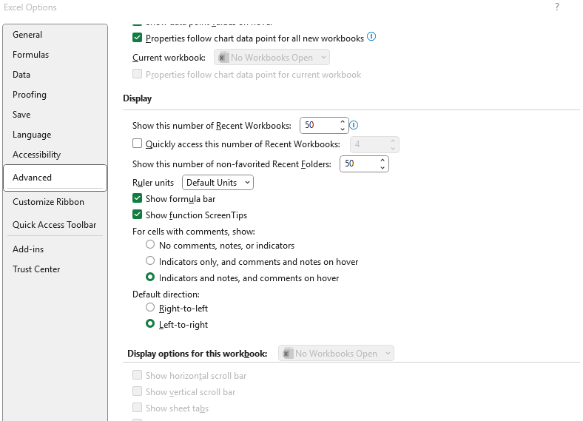Open the Customize Ribbon category

tap(55, 202)
